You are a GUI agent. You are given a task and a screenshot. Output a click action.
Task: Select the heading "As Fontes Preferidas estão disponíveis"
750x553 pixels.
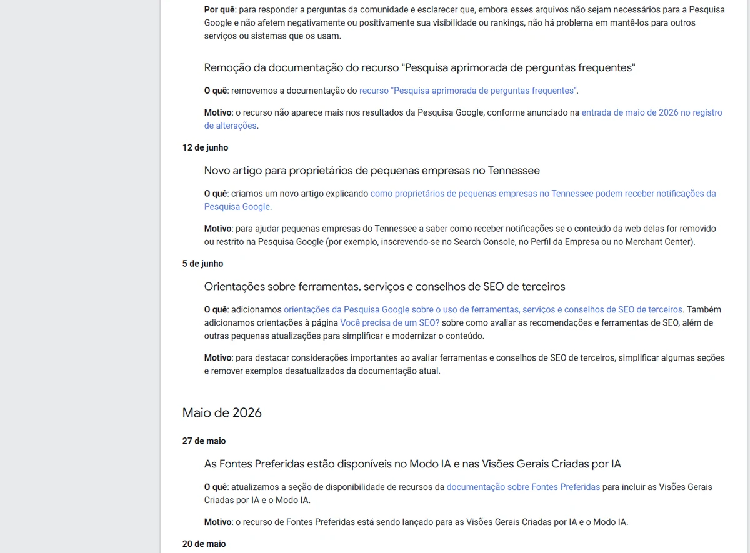coord(412,464)
